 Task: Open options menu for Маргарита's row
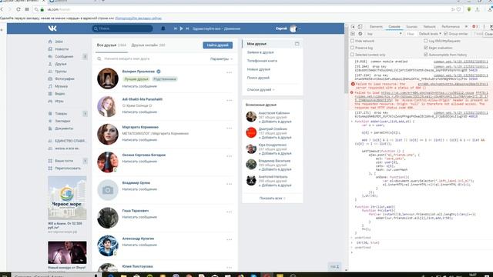(230, 128)
